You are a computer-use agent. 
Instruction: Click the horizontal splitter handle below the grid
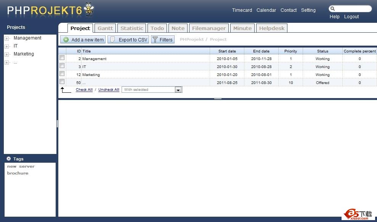click(218, 99)
